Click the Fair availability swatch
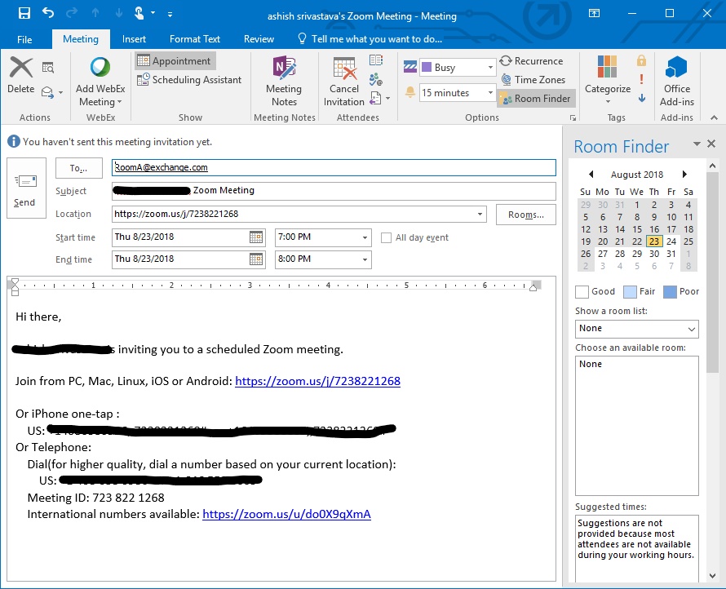 [x=630, y=292]
